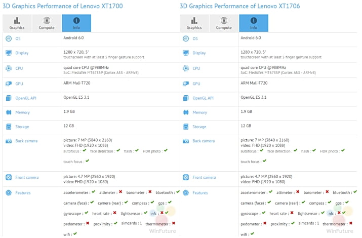Open the Compute tab for Lenovo XT1700

click(47, 23)
